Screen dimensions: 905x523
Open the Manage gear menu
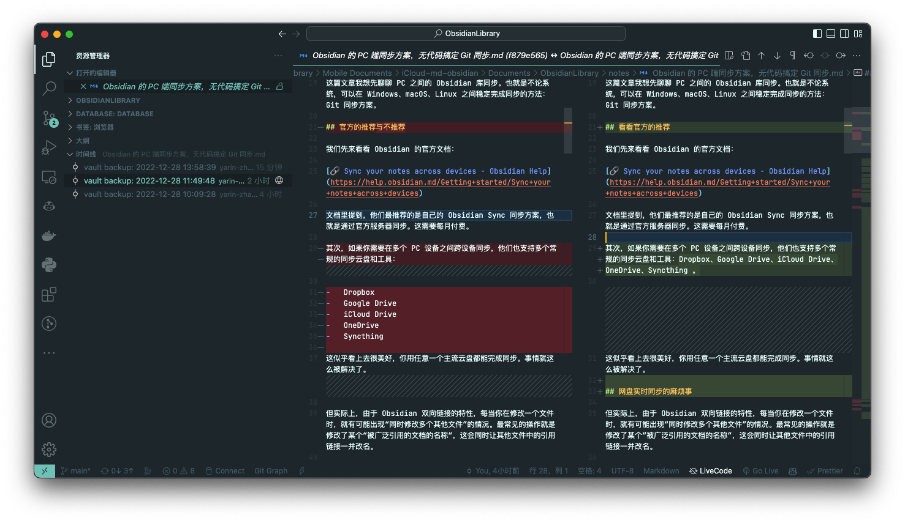49,450
